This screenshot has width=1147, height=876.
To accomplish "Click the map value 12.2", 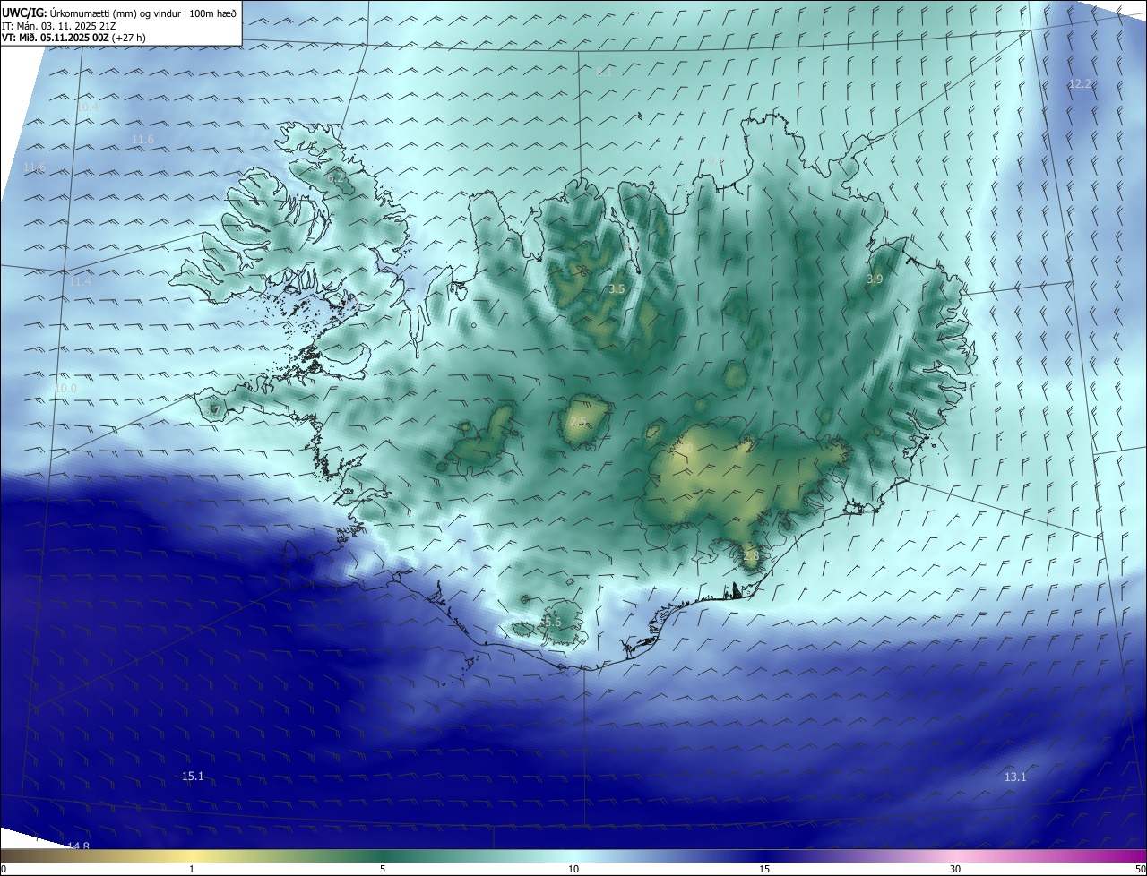I will [x=1080, y=84].
